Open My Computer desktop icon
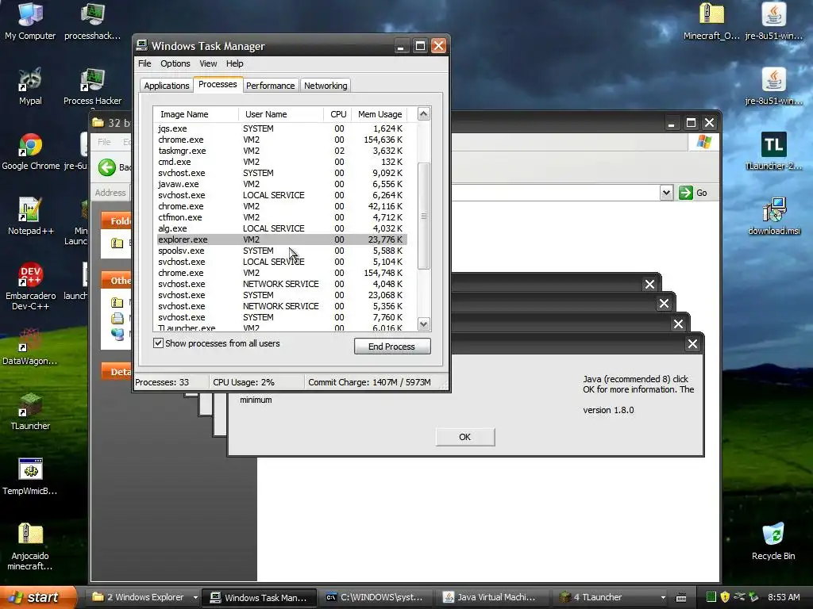This screenshot has width=813, height=609. point(30,21)
